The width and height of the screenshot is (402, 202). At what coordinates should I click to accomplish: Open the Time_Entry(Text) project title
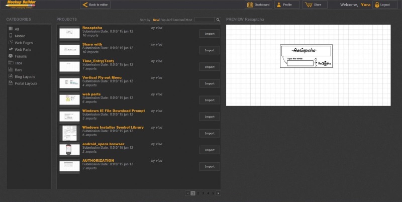98,61
